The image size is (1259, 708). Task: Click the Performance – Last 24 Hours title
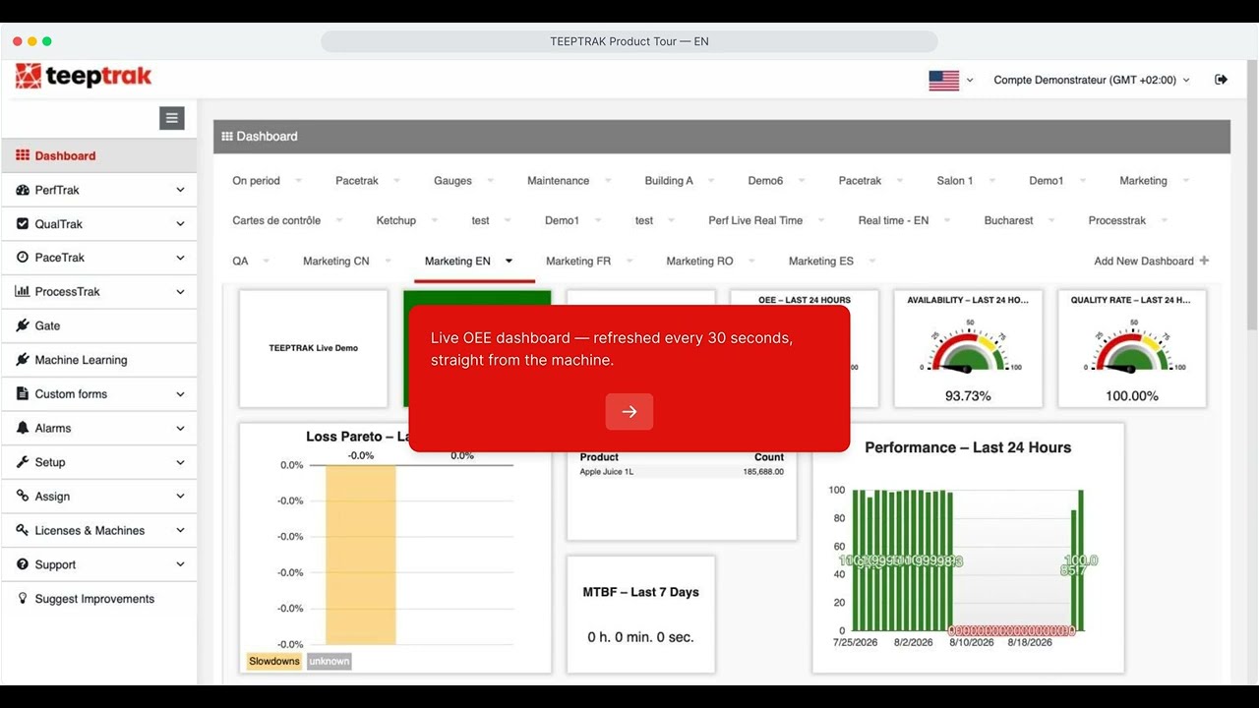(x=968, y=447)
